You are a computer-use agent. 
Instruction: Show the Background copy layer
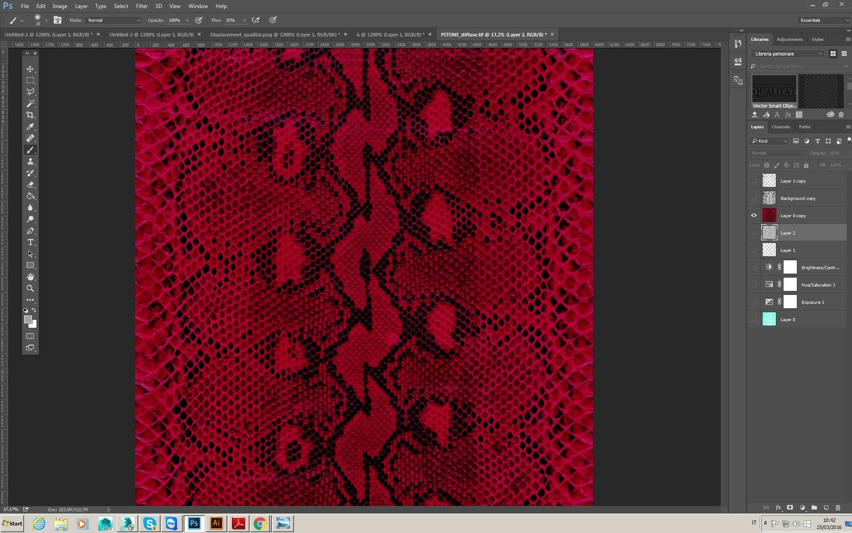coord(754,198)
